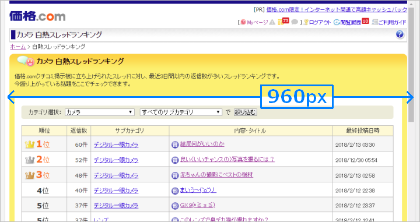
Task: Click the 60件 reply count cell
Action: (79, 145)
